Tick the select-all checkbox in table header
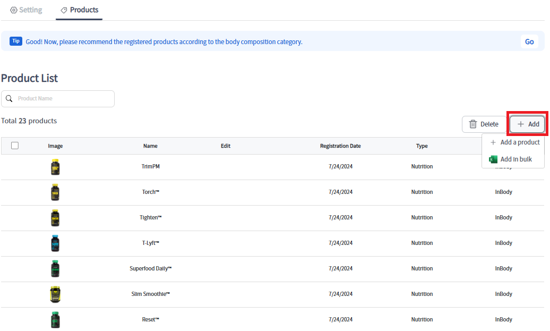The image size is (550, 331). click(x=15, y=146)
